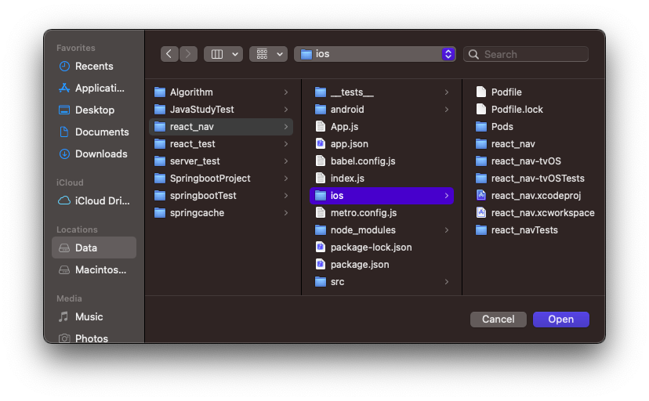
Task: Select babel.config.js file
Action: [382, 161]
